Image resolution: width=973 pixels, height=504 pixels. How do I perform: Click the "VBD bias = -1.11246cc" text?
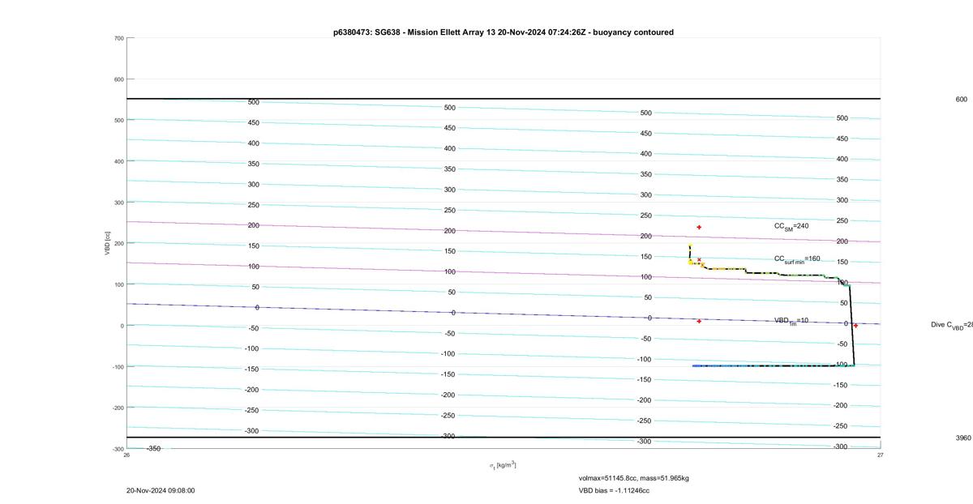click(x=614, y=491)
